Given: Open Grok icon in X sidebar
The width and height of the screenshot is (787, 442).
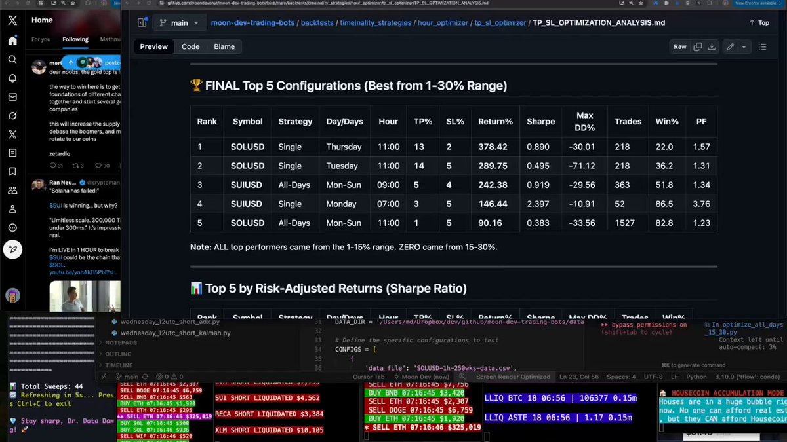Looking at the screenshot, I should [x=12, y=115].
